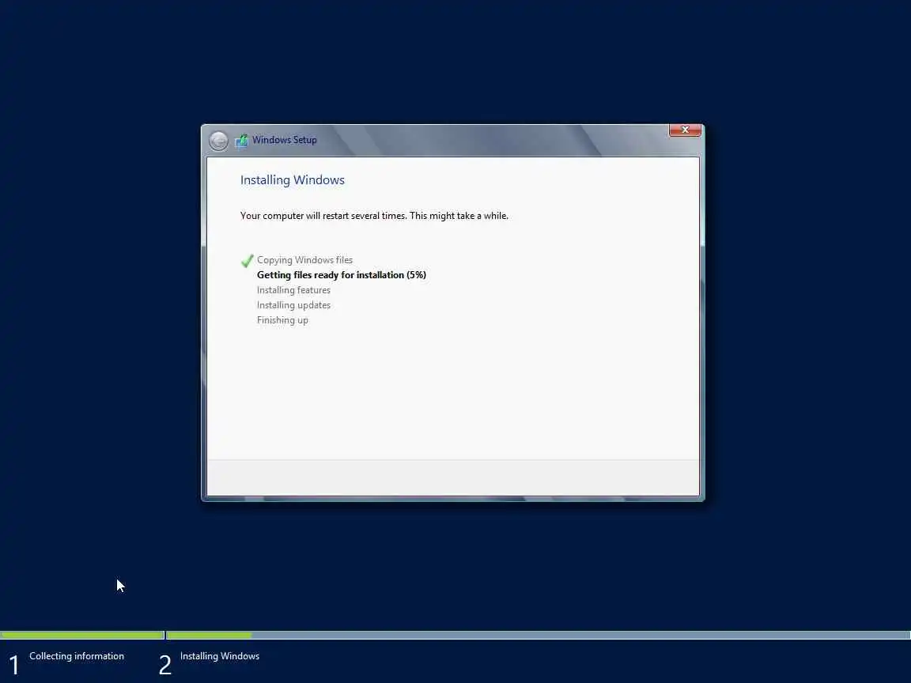This screenshot has height=683, width=911.
Task: Click the Installing Windows heading
Action: pos(293,180)
